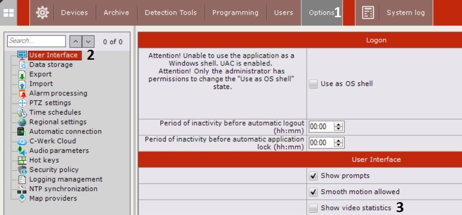This screenshot has height=215, width=462.
Task: Click the Search input field
Action: coord(36,41)
